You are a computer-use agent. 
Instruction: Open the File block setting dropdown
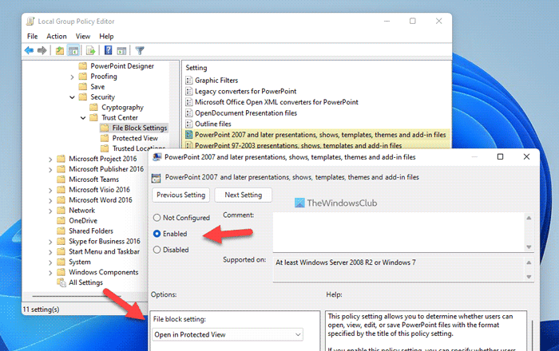tap(228, 334)
